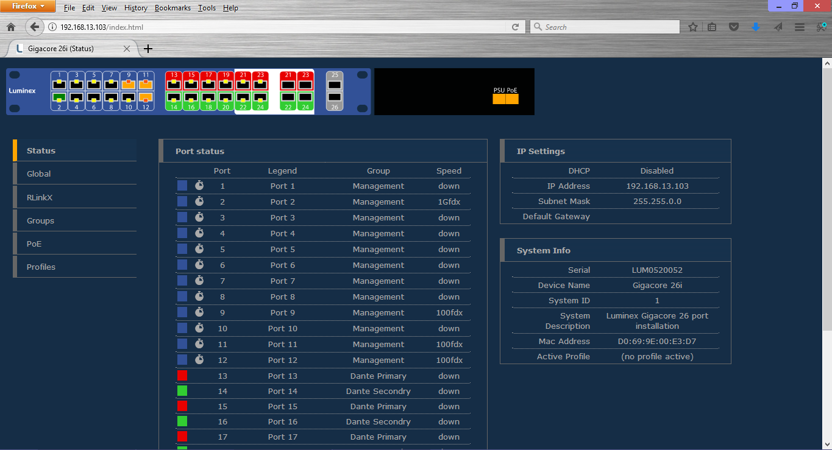Click the stopwatch icon for Port 7

click(199, 280)
